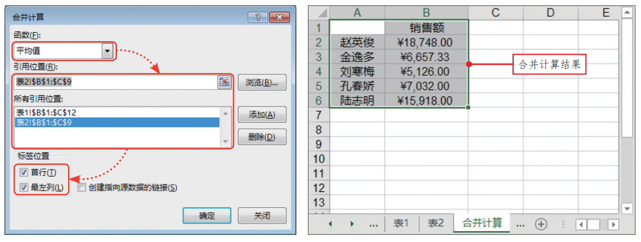Viewport: 641px width, 242px height.
Task: Click the select-all corner of the worksheet
Action: point(319,13)
